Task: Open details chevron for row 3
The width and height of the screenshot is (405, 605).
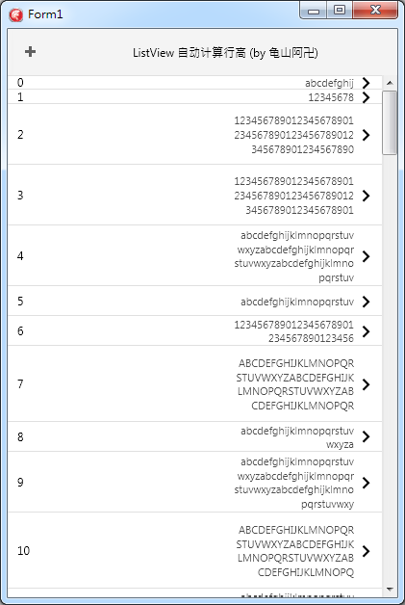Action: [367, 196]
